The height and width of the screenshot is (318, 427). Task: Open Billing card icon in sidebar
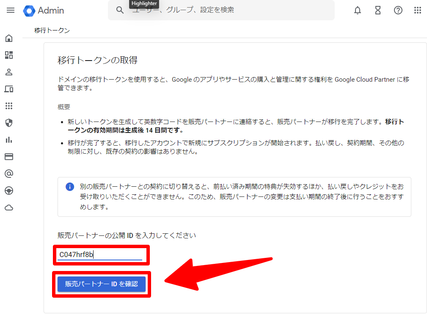coord(9,157)
